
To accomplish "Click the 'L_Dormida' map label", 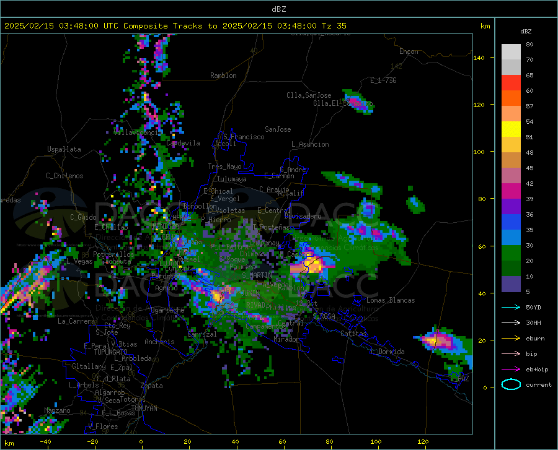I will point(387,352).
